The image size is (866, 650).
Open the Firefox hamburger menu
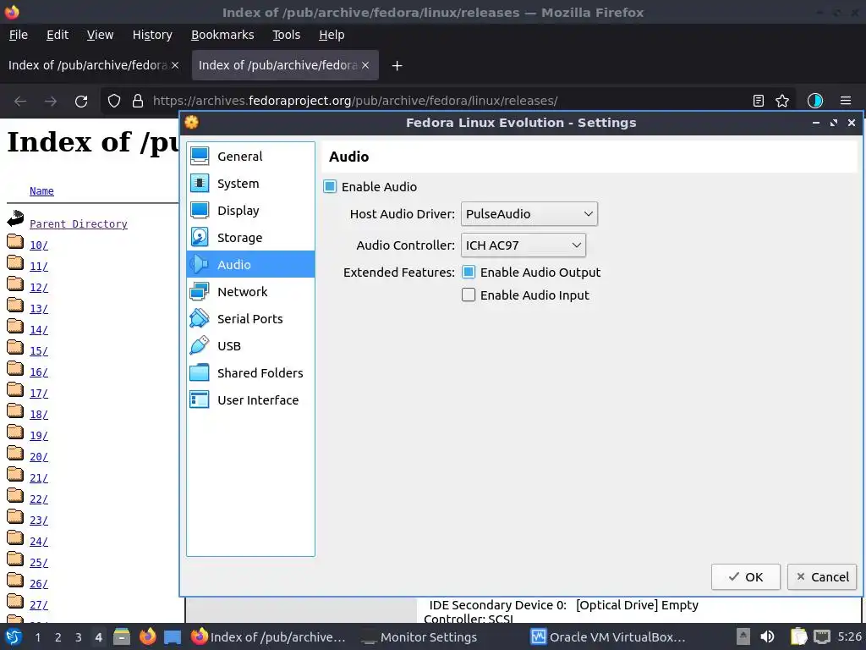846,101
